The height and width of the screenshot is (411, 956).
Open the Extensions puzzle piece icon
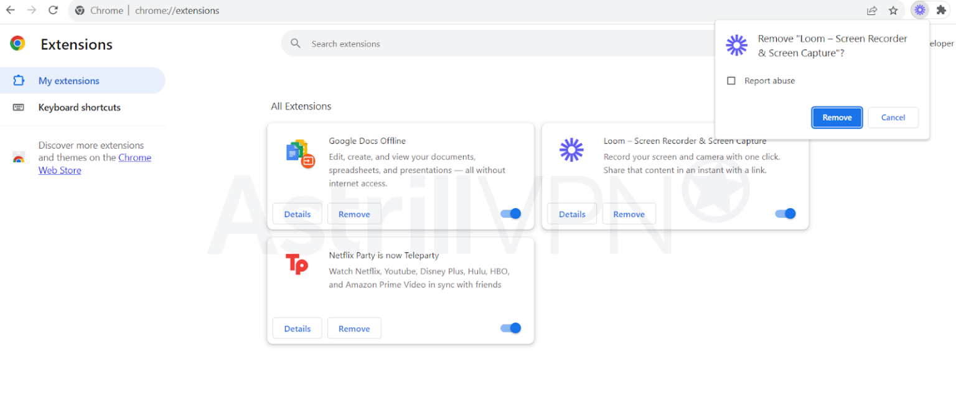[x=942, y=10]
